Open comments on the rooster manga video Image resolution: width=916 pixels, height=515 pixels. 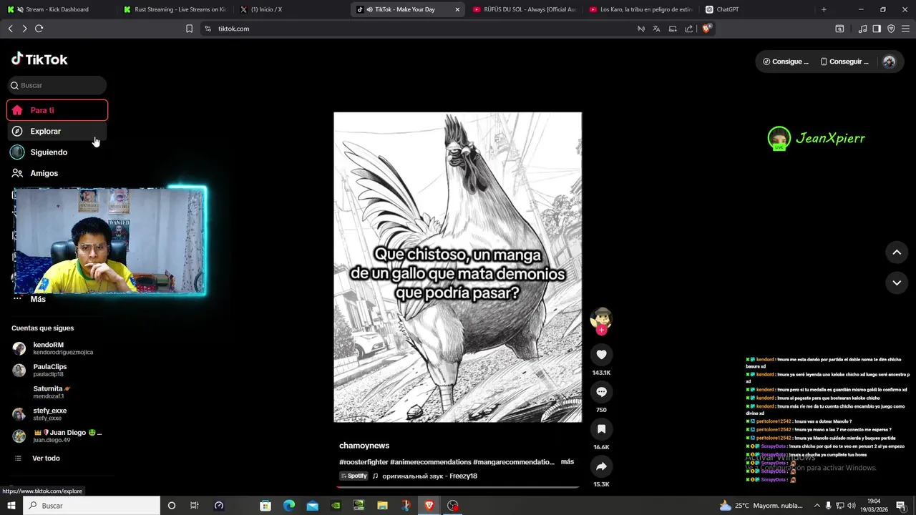(601, 392)
